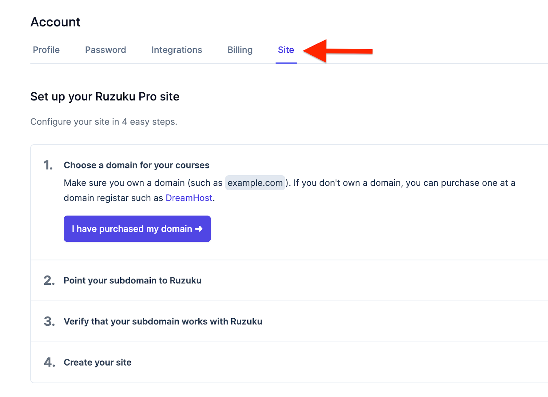The width and height of the screenshot is (548, 397).
Task: Expand step 3 'Verify that your subdomain works'
Action: (x=163, y=321)
